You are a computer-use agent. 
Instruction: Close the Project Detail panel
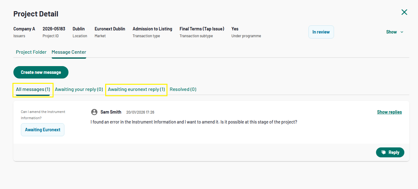(x=404, y=12)
